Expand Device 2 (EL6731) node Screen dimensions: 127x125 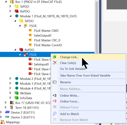point(1,112)
